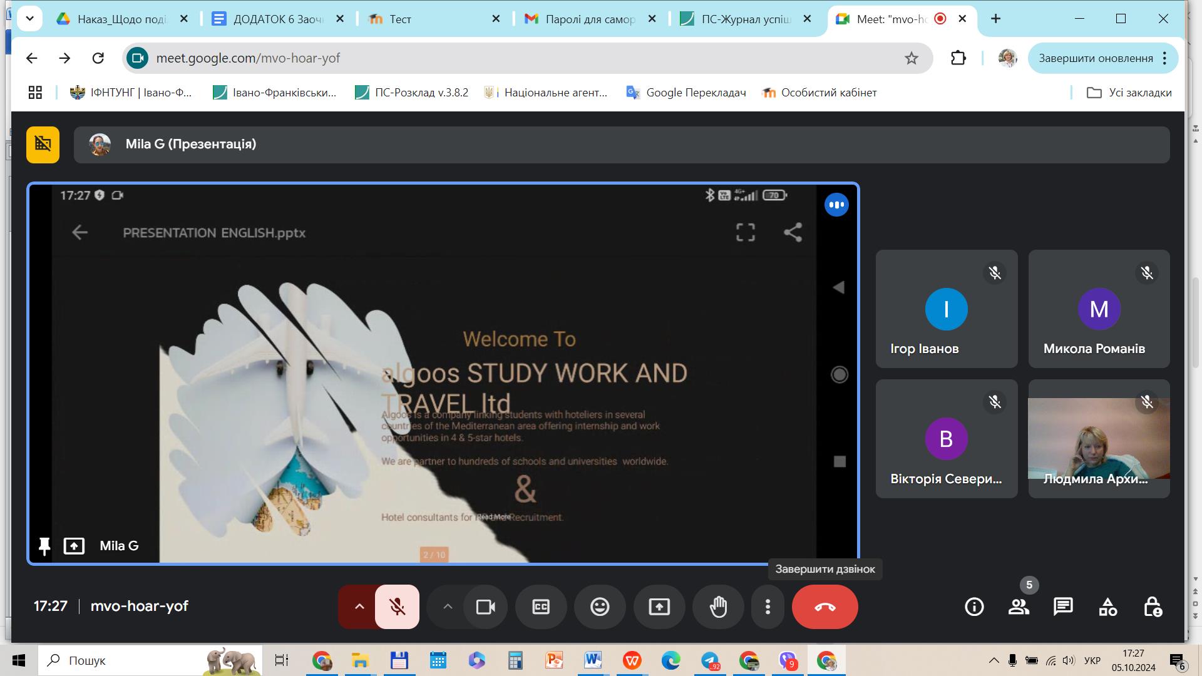1202x676 pixels.
Task: Show the participants list
Action: pyautogui.click(x=1019, y=607)
